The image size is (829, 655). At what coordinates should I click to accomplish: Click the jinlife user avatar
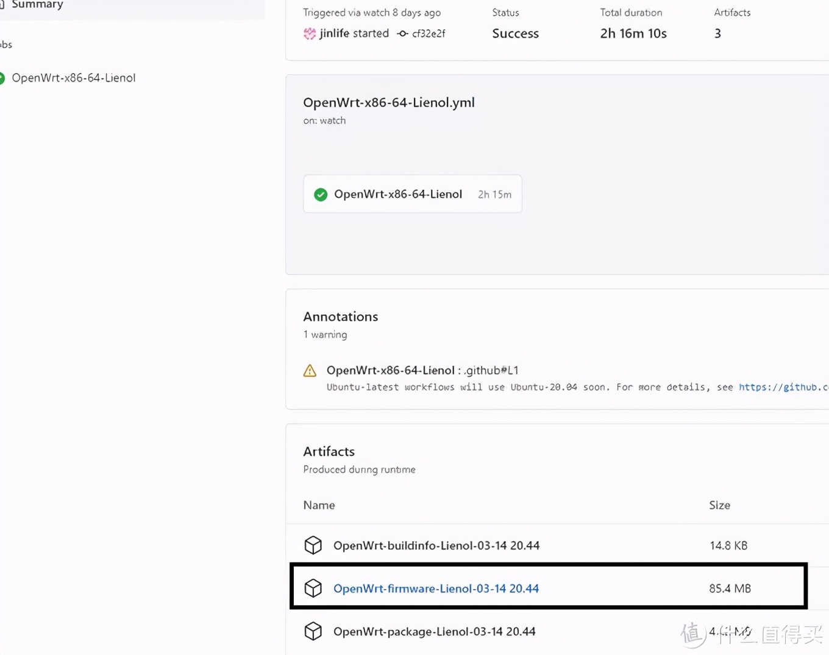pyautogui.click(x=310, y=33)
